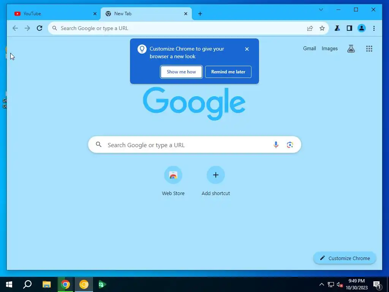This screenshot has width=389, height=292.
Task: Open the Google Play Games taskbar icon
Action: 102,284
